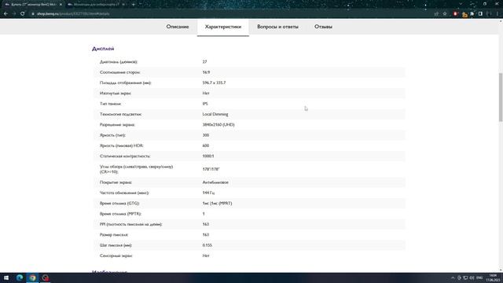
Task: Click the Диагональ (дюймов) label
Action: (x=119, y=62)
